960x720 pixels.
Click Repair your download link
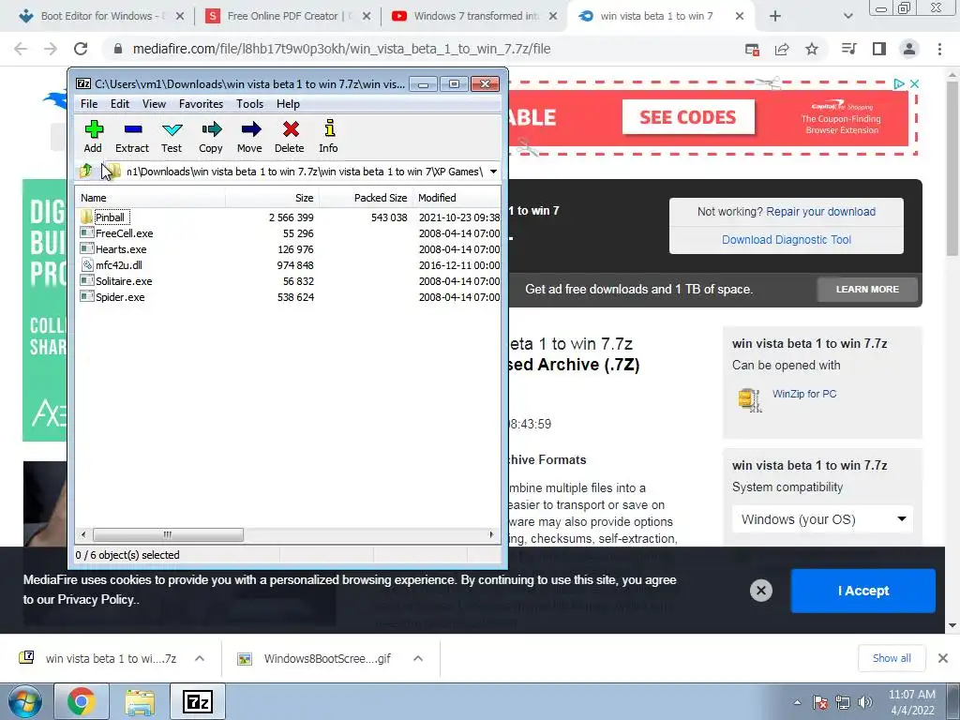click(x=820, y=212)
